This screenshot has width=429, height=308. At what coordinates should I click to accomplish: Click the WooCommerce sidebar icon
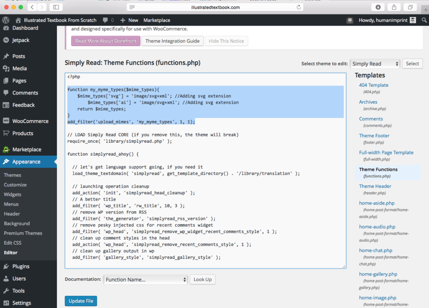tap(6, 121)
